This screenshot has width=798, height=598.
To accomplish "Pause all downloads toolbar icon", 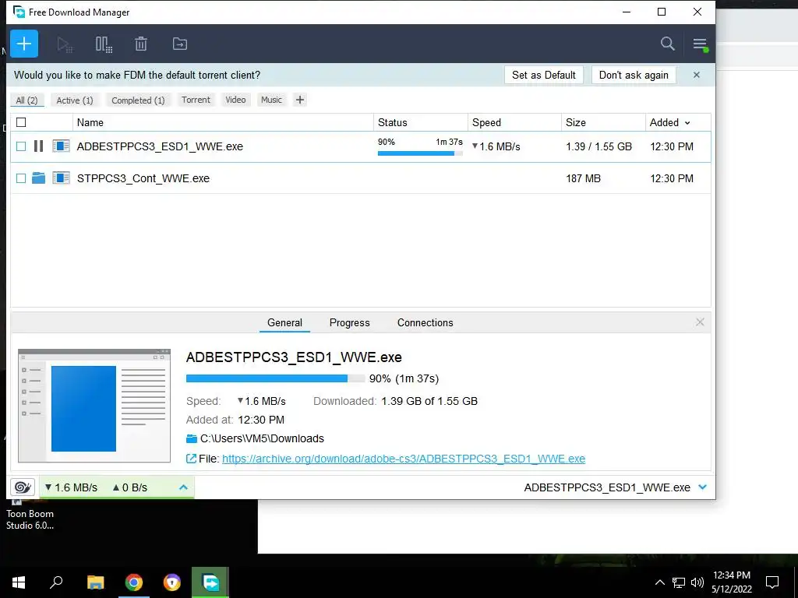I will [104, 44].
